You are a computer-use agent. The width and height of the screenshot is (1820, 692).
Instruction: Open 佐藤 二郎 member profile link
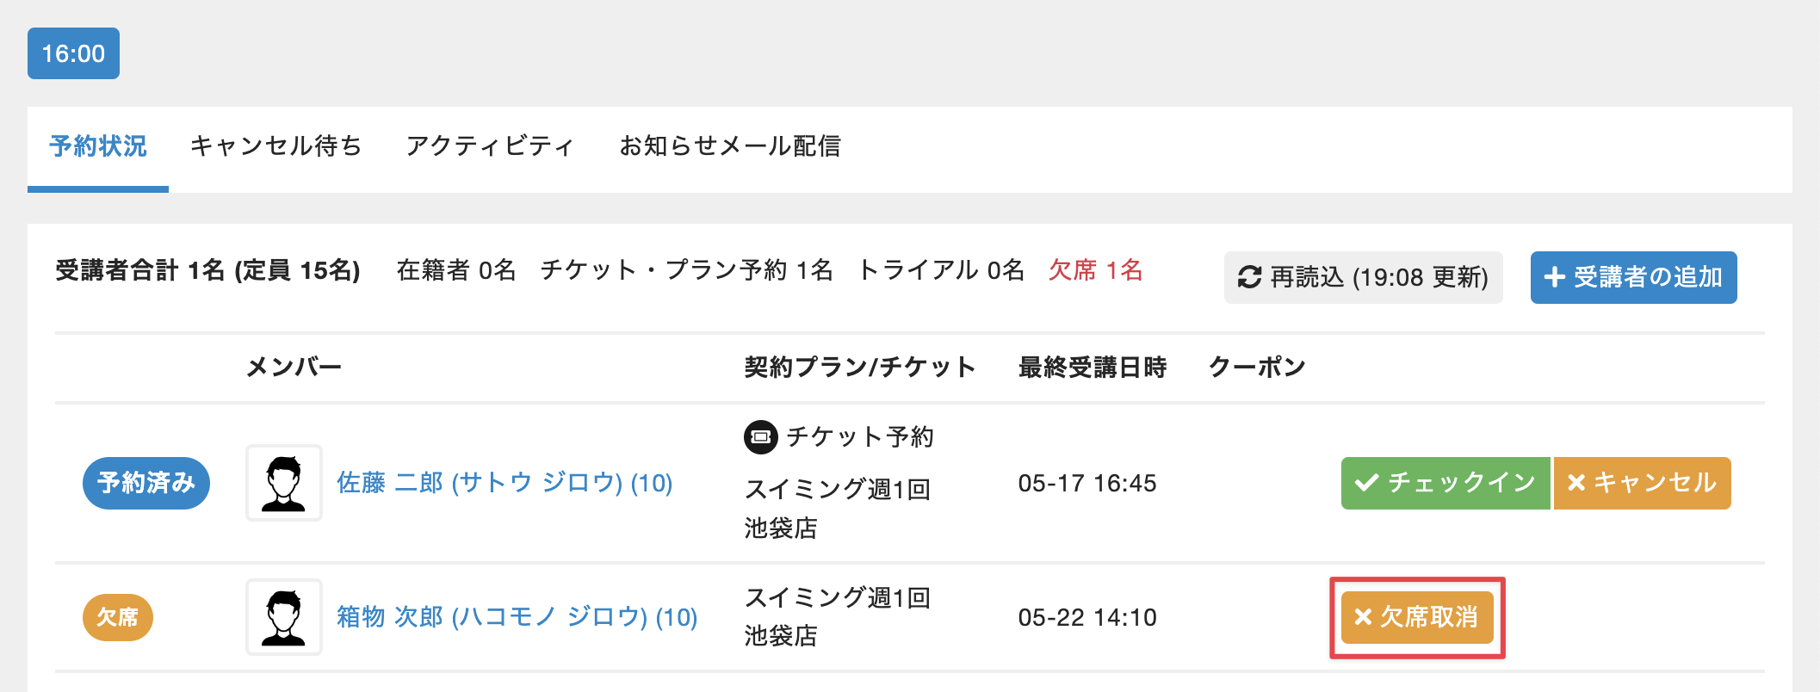click(x=505, y=483)
